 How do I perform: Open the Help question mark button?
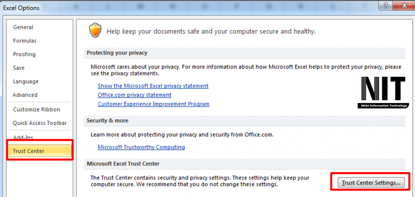pyautogui.click(x=385, y=6)
